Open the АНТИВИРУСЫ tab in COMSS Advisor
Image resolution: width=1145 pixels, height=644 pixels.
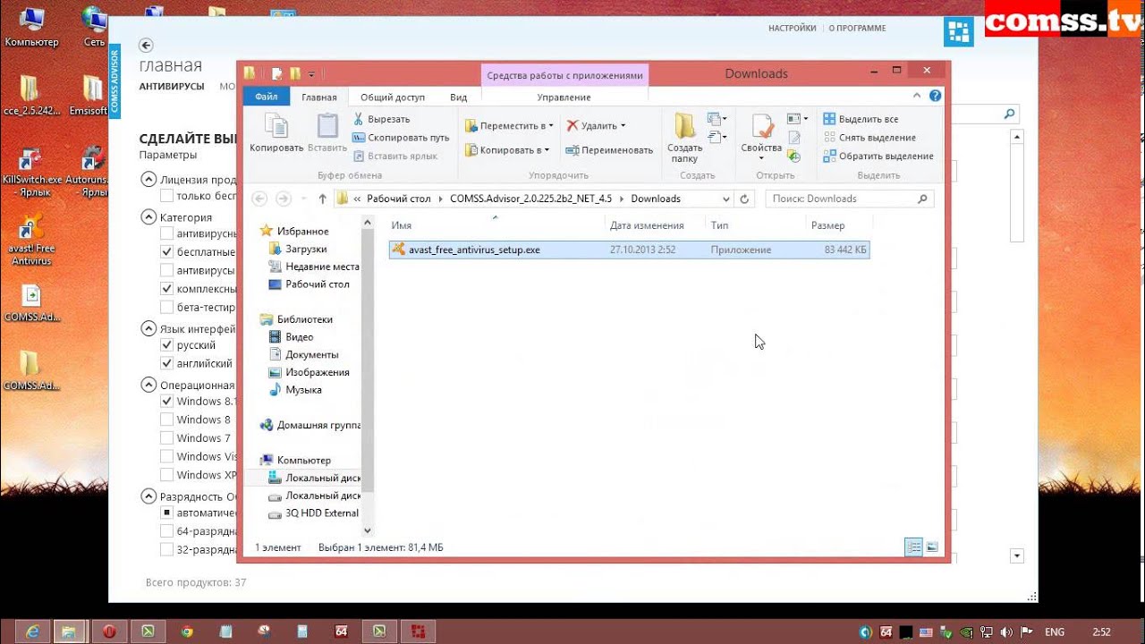point(172,87)
